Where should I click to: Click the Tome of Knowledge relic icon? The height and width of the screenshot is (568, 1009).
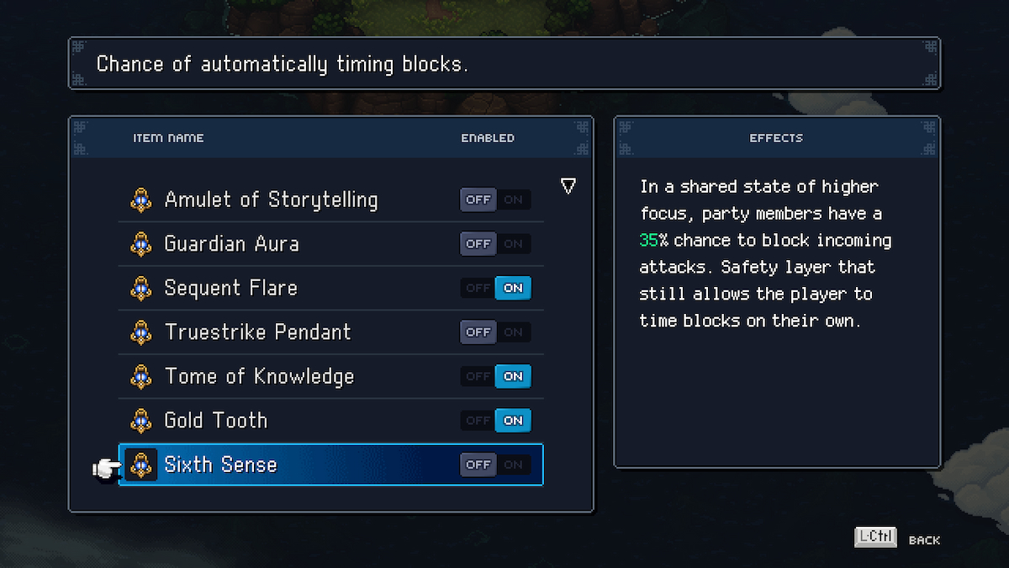(141, 376)
